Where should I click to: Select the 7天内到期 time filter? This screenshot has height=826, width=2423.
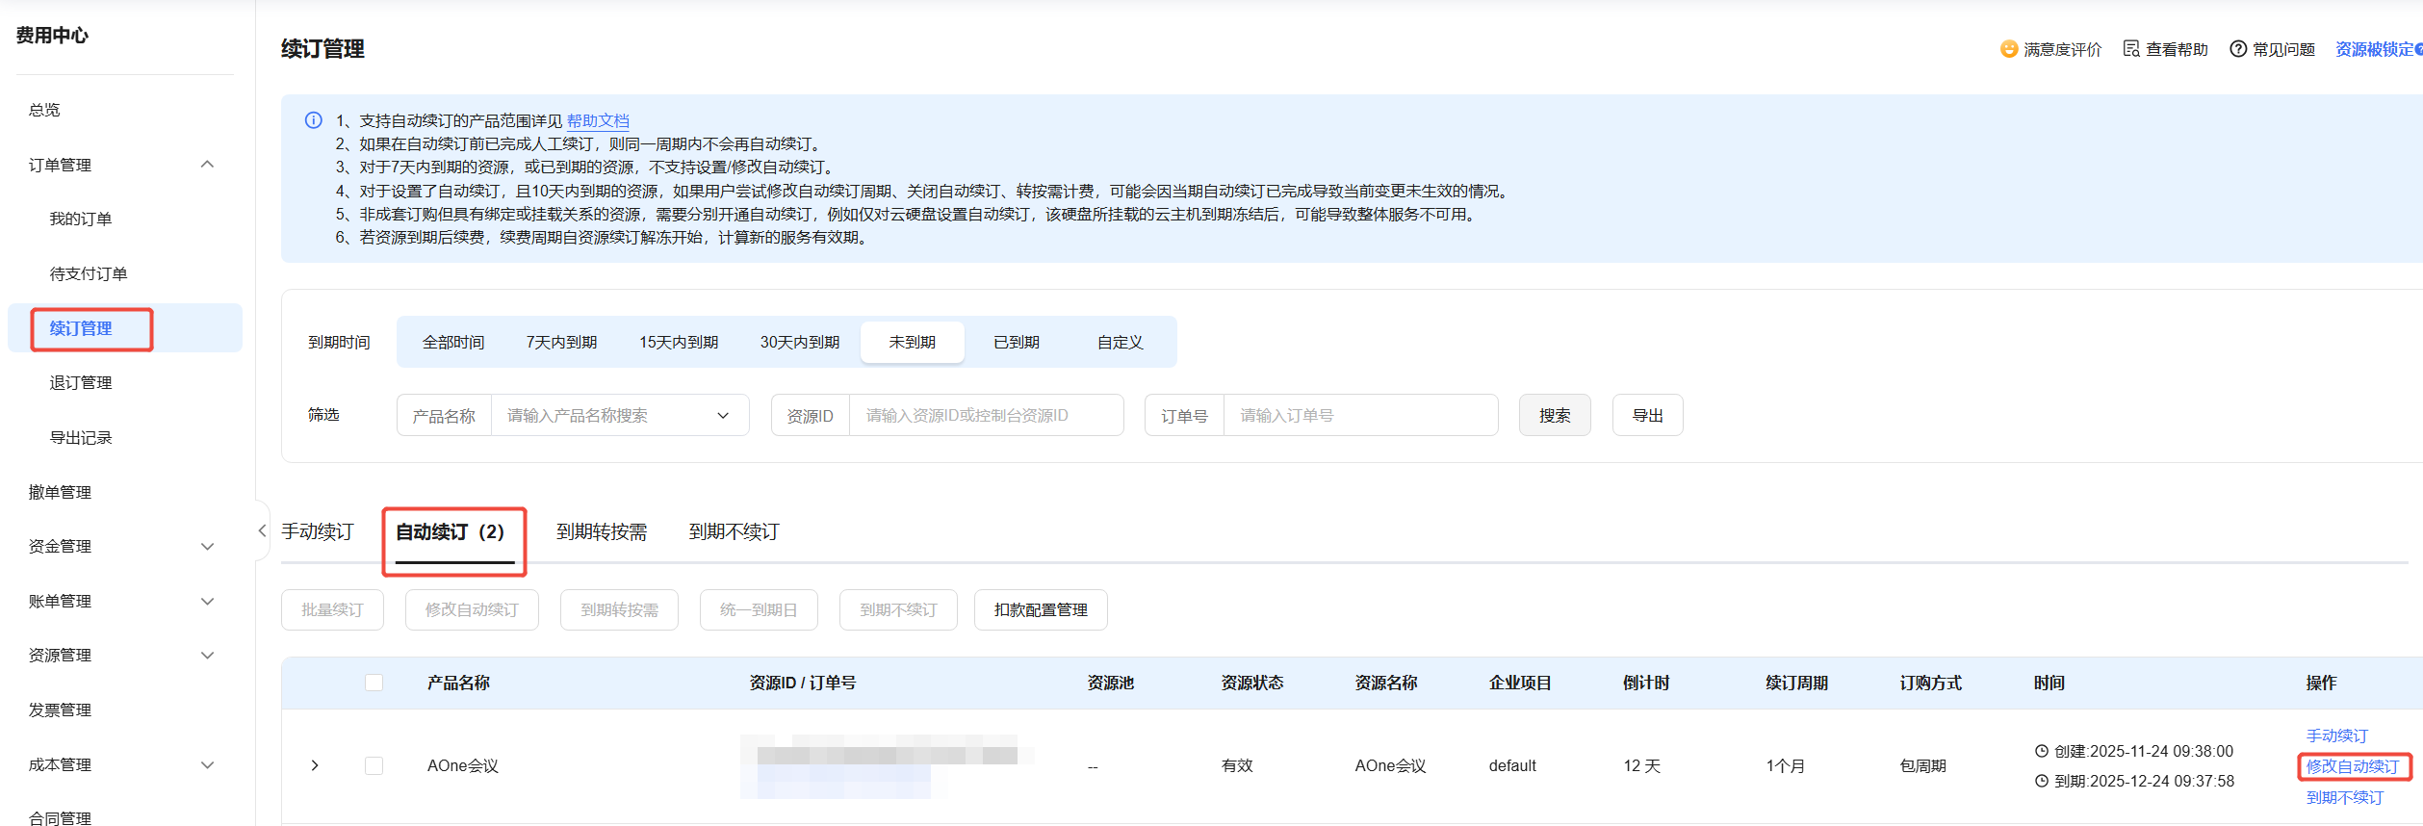pyautogui.click(x=561, y=343)
